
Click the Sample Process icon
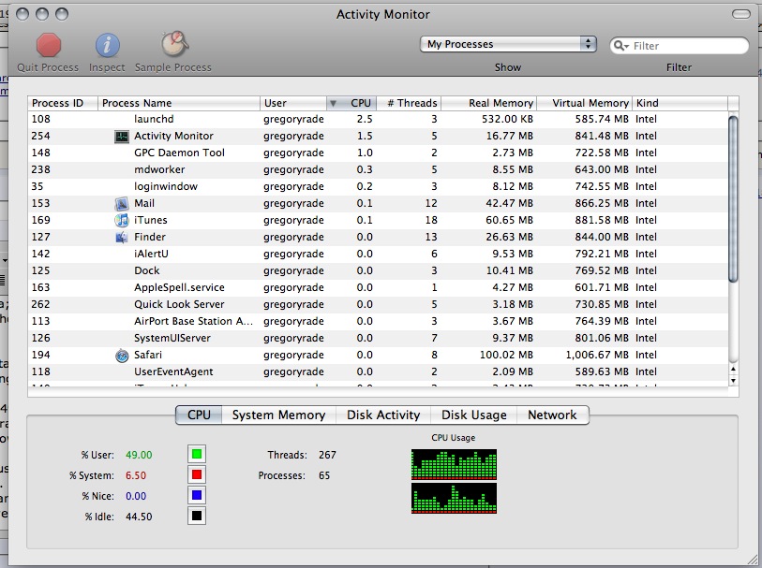point(173,45)
